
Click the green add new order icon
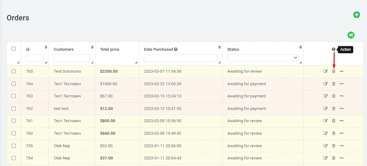357,15
